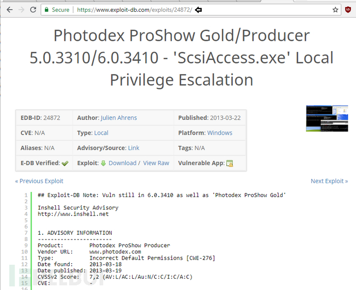Select the 'CVE: N/A' table cell

(44, 133)
